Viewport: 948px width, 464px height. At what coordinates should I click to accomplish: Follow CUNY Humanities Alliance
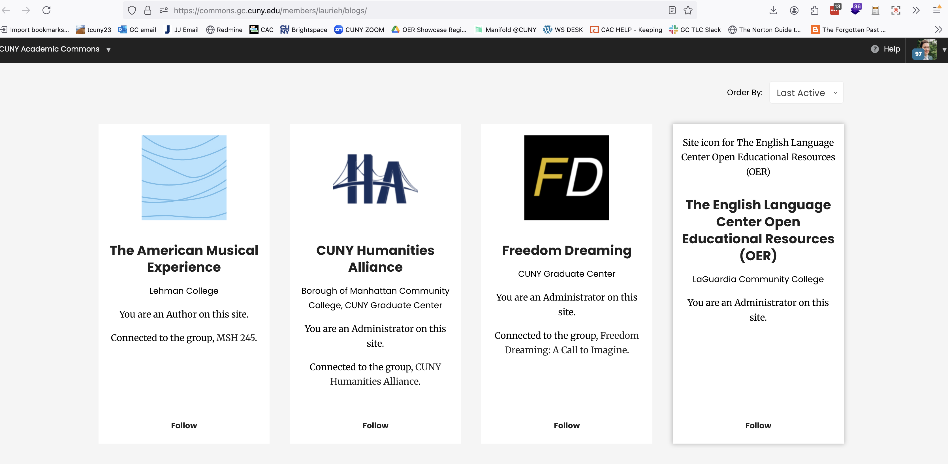(375, 425)
